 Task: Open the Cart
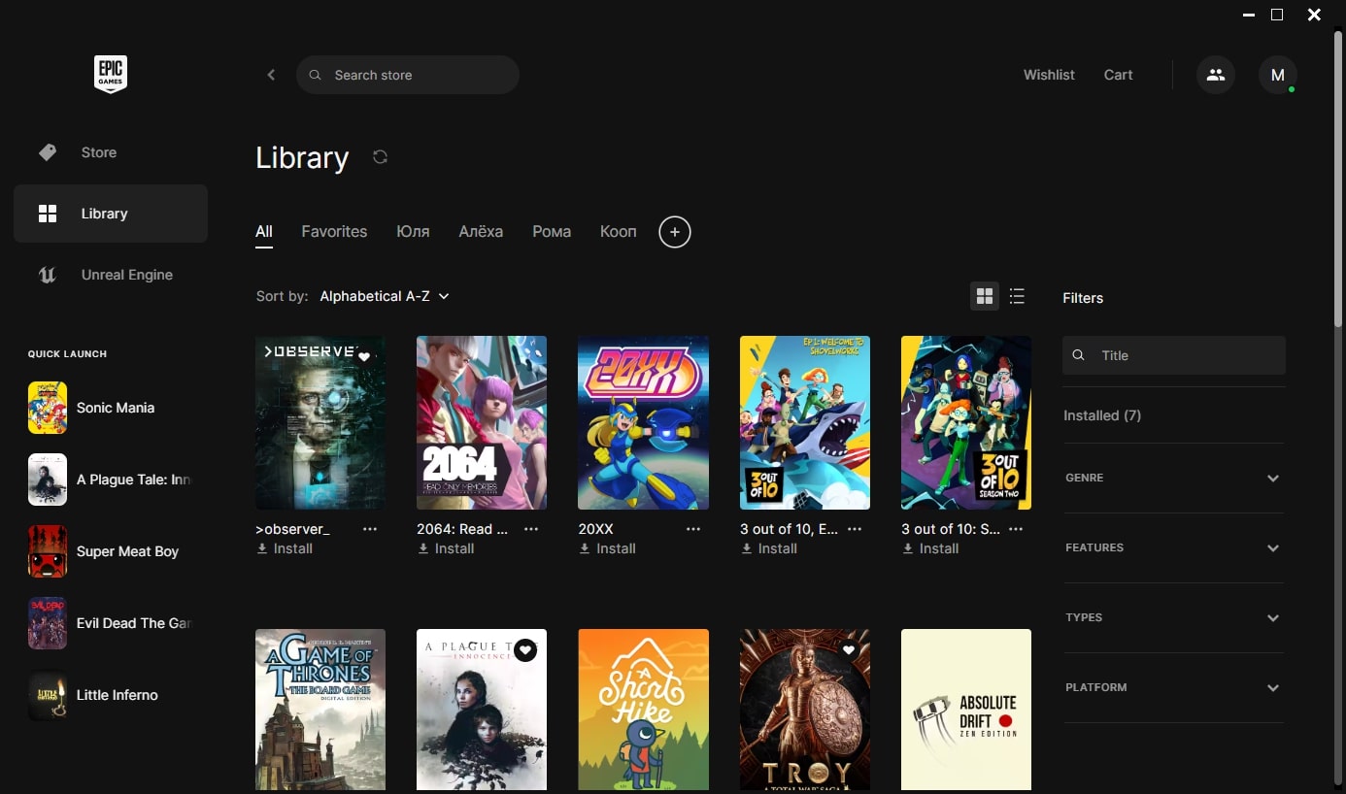[1118, 75]
